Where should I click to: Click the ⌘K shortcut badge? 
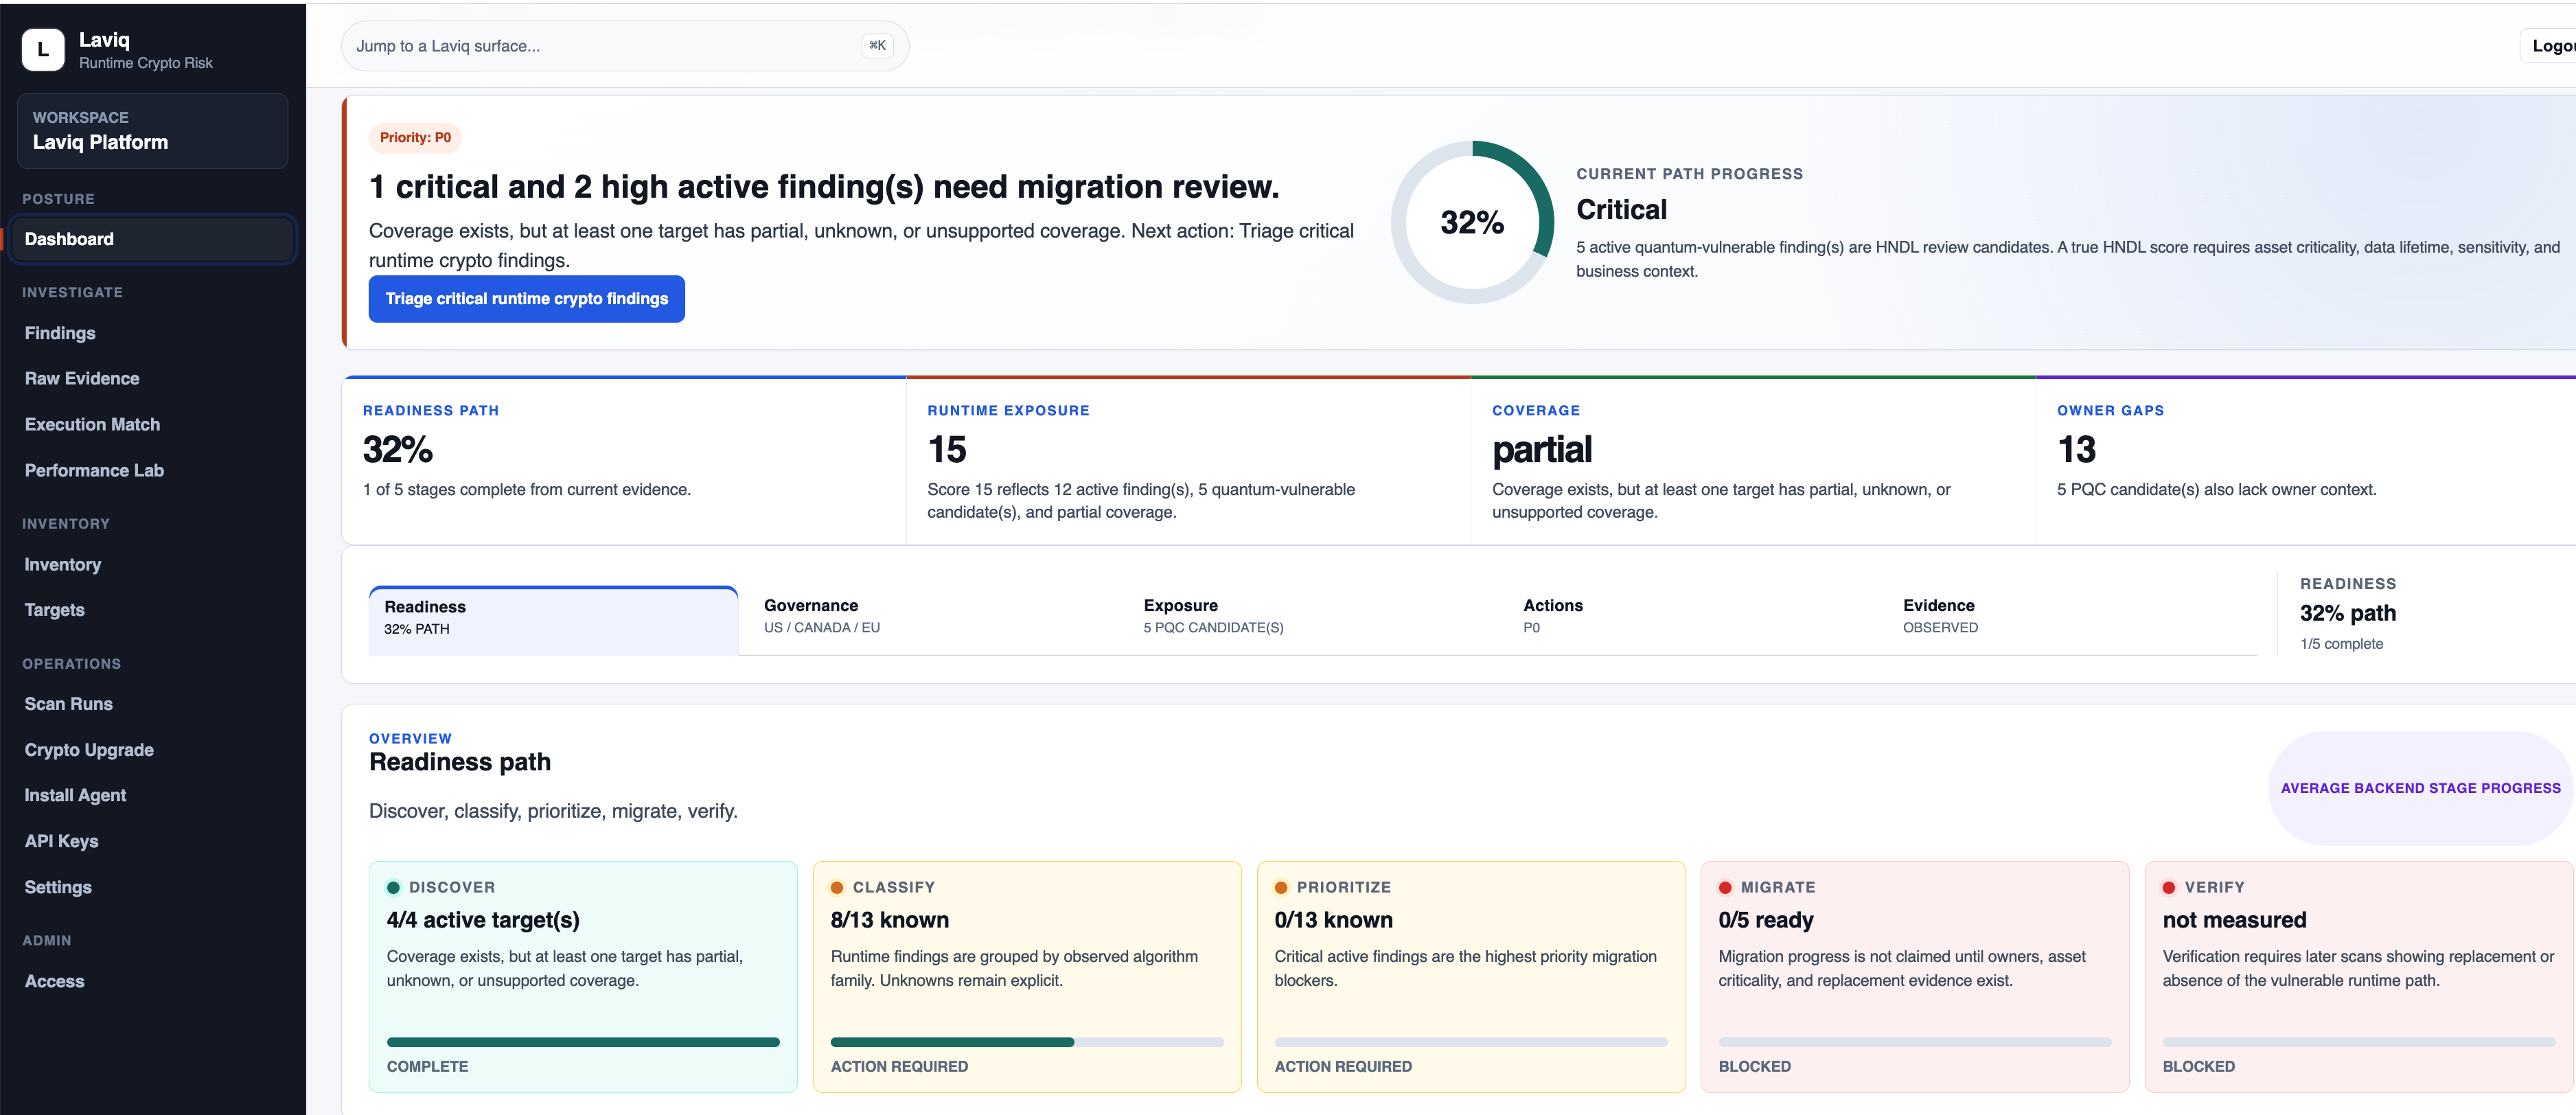tap(877, 46)
